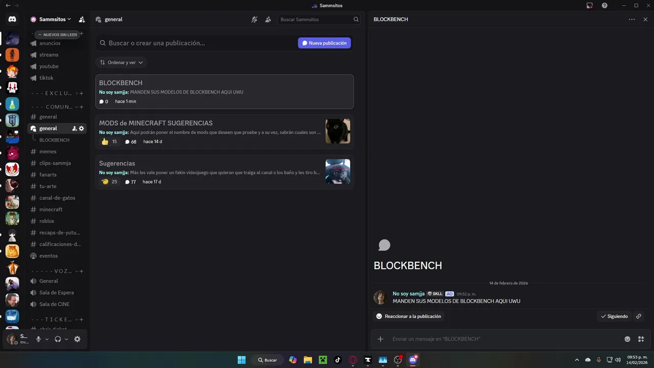Open Opera GX from the taskbar
This screenshot has height=368, width=654.
[x=353, y=360]
